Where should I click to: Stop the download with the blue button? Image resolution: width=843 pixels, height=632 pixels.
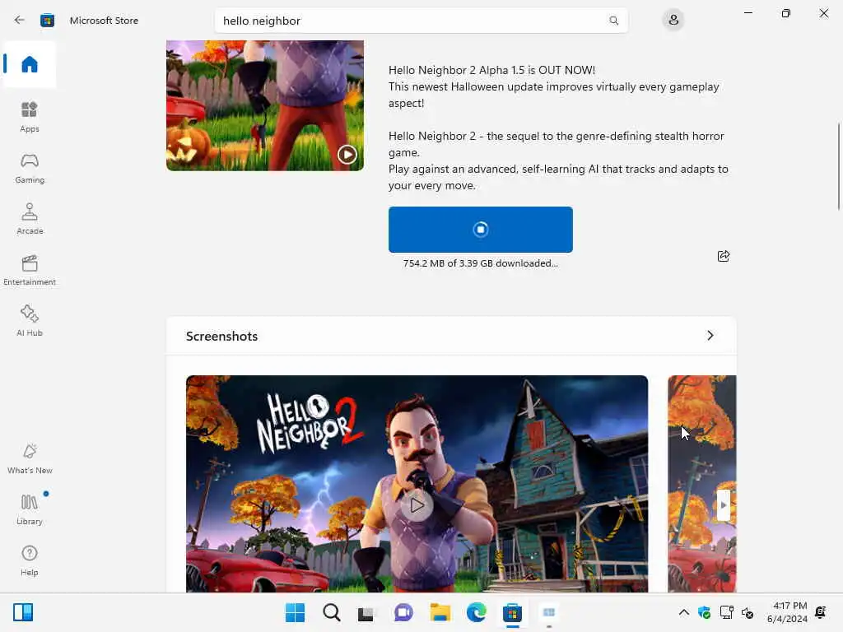click(x=481, y=230)
